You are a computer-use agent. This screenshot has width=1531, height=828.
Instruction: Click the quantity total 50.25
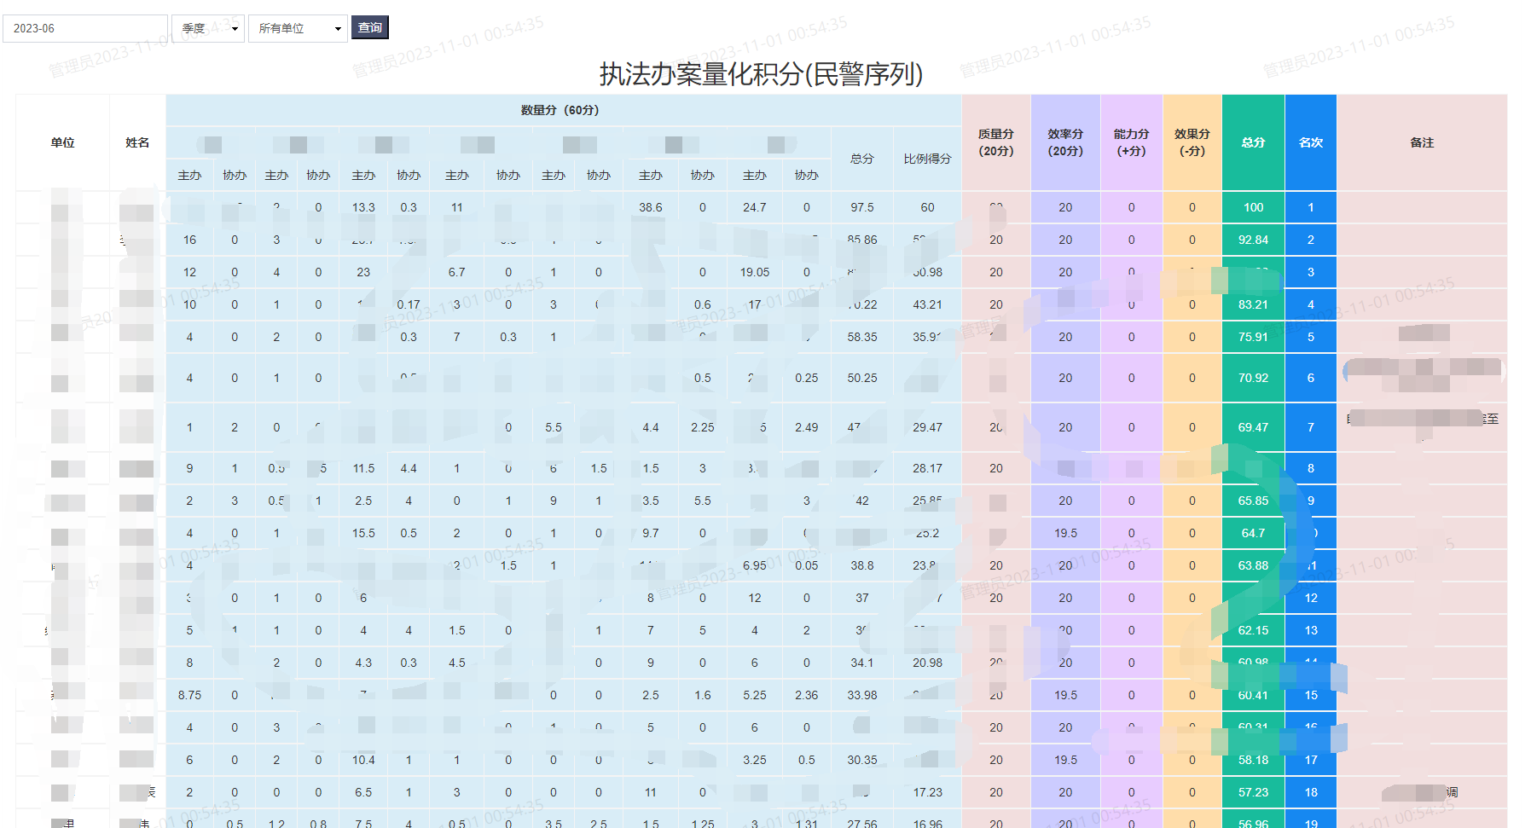[x=862, y=378]
